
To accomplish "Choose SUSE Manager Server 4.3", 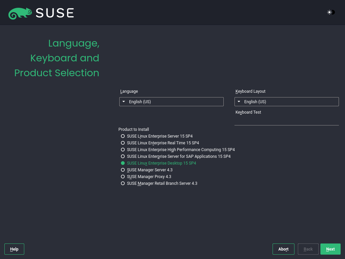I will click(x=123, y=170).
